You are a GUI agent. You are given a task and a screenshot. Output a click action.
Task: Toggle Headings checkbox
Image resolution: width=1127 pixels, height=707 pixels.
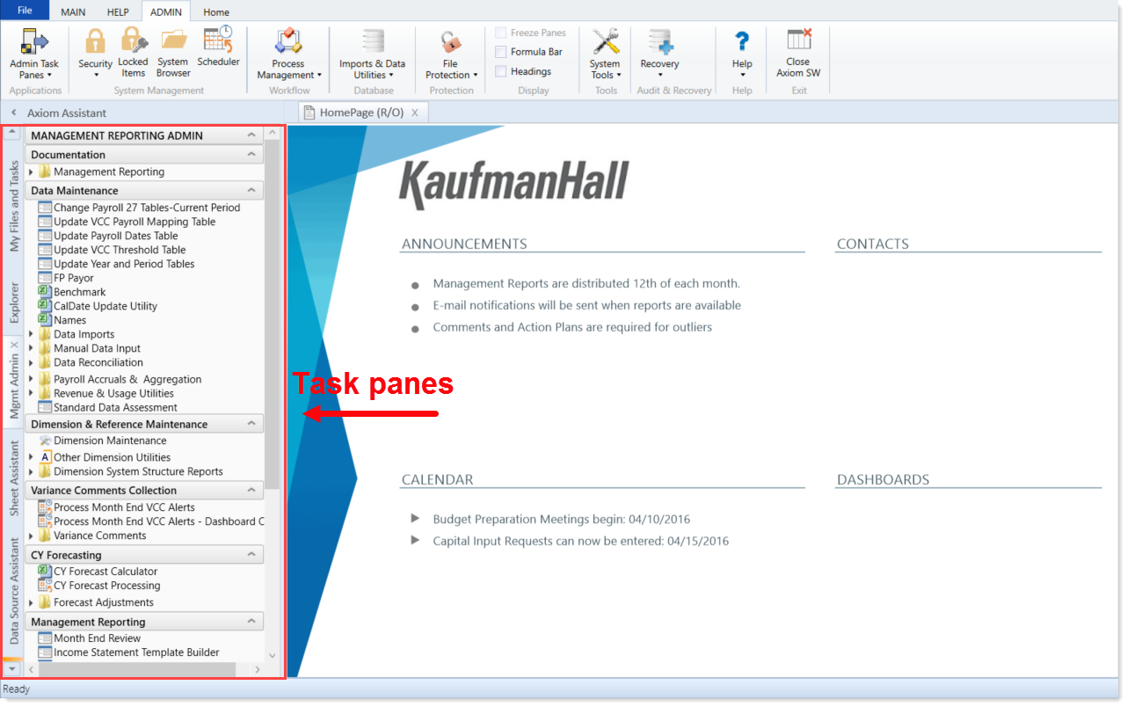(500, 71)
